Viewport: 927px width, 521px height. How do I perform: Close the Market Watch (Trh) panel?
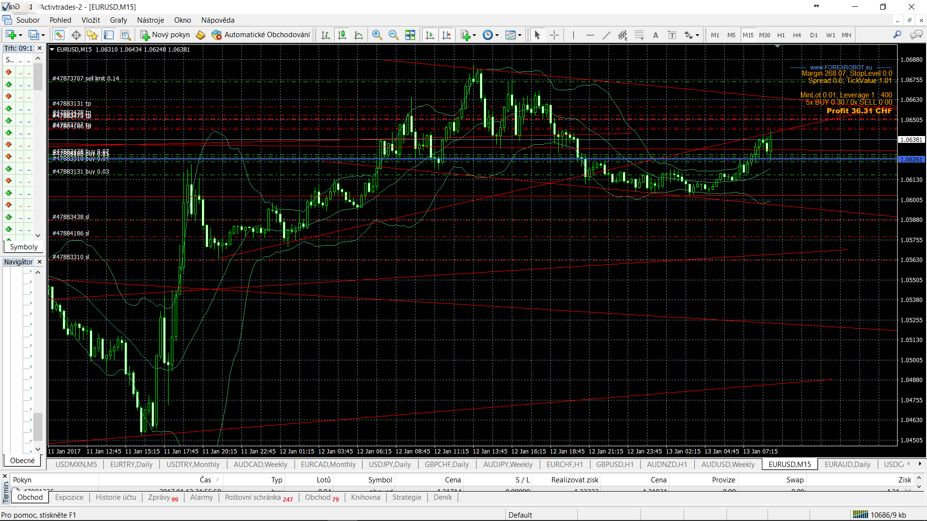[40, 48]
